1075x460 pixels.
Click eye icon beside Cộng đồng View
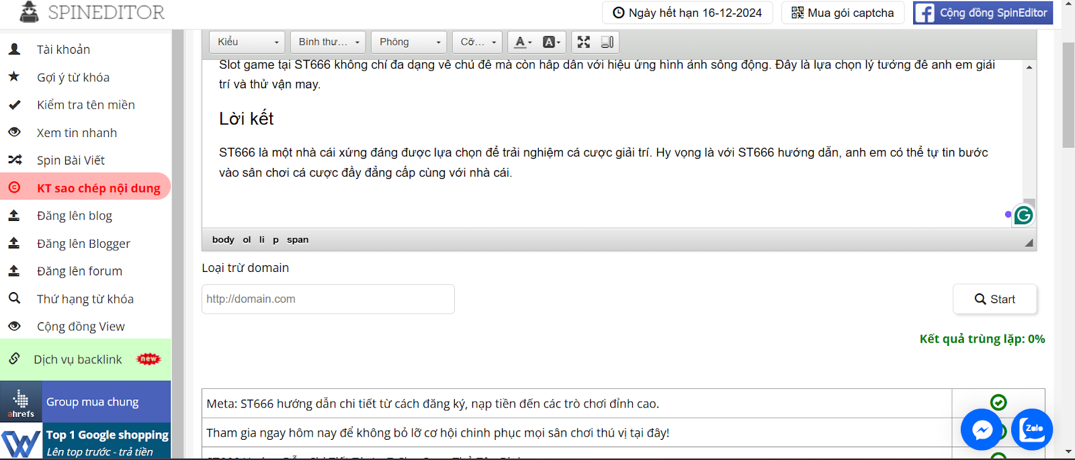tap(14, 326)
